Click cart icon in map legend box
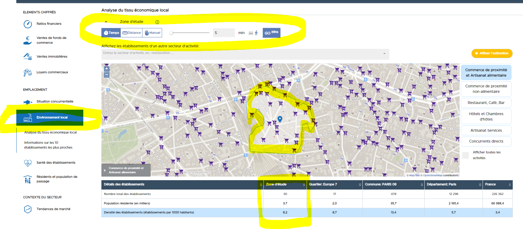The image size is (523, 229). pos(105,171)
